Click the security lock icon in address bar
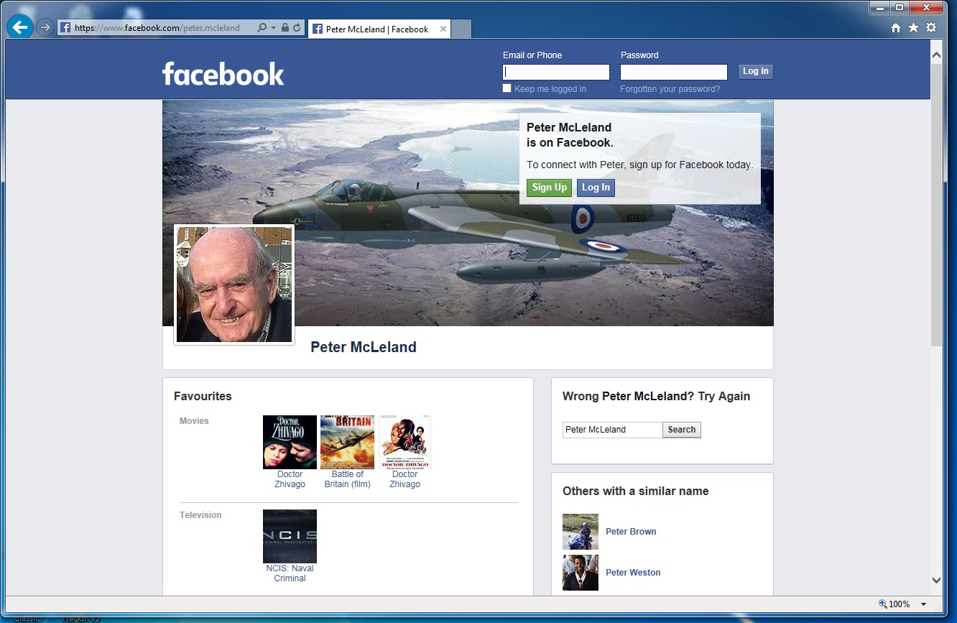957x623 pixels. click(285, 28)
